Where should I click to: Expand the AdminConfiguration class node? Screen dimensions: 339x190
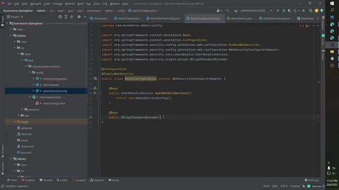point(33,79)
